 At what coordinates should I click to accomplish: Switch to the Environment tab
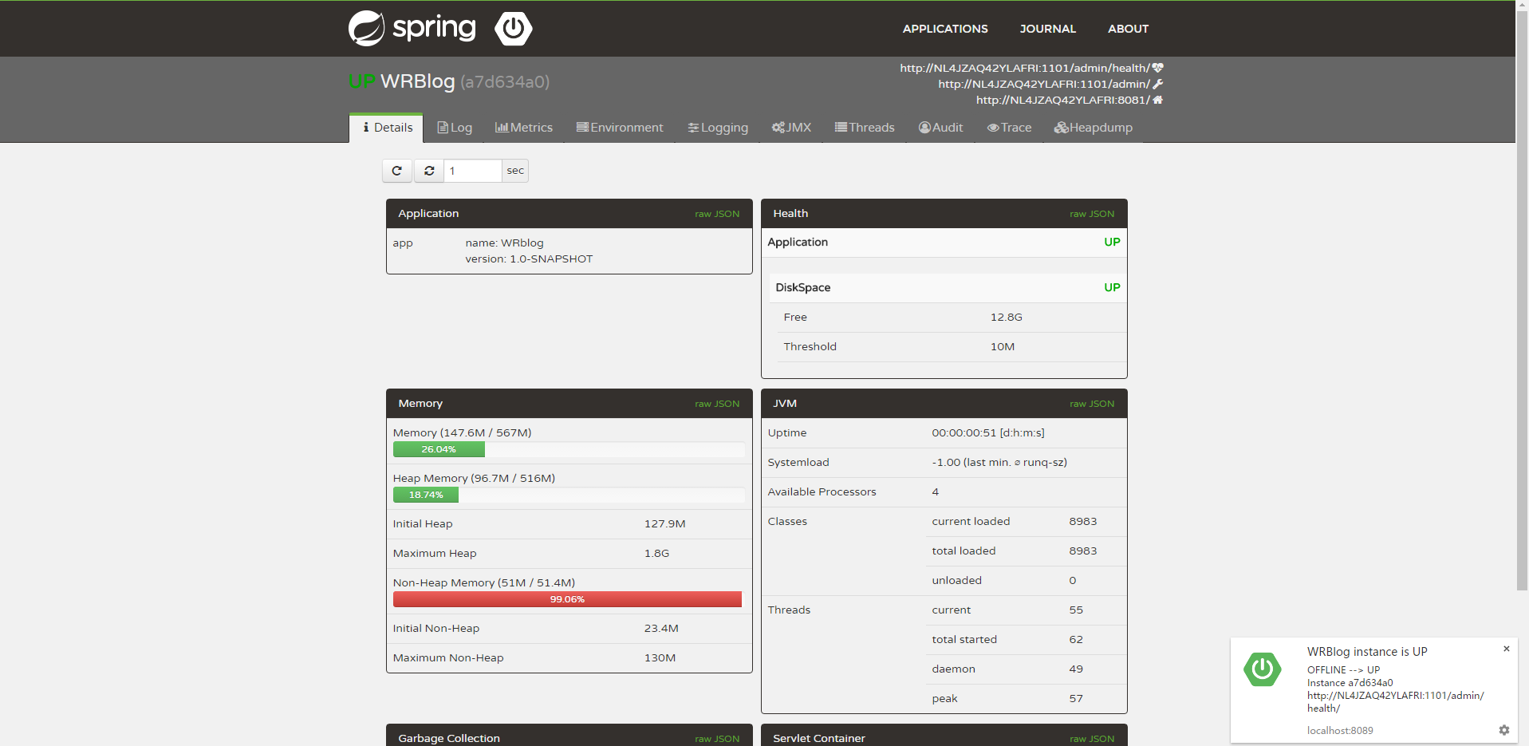(x=620, y=128)
